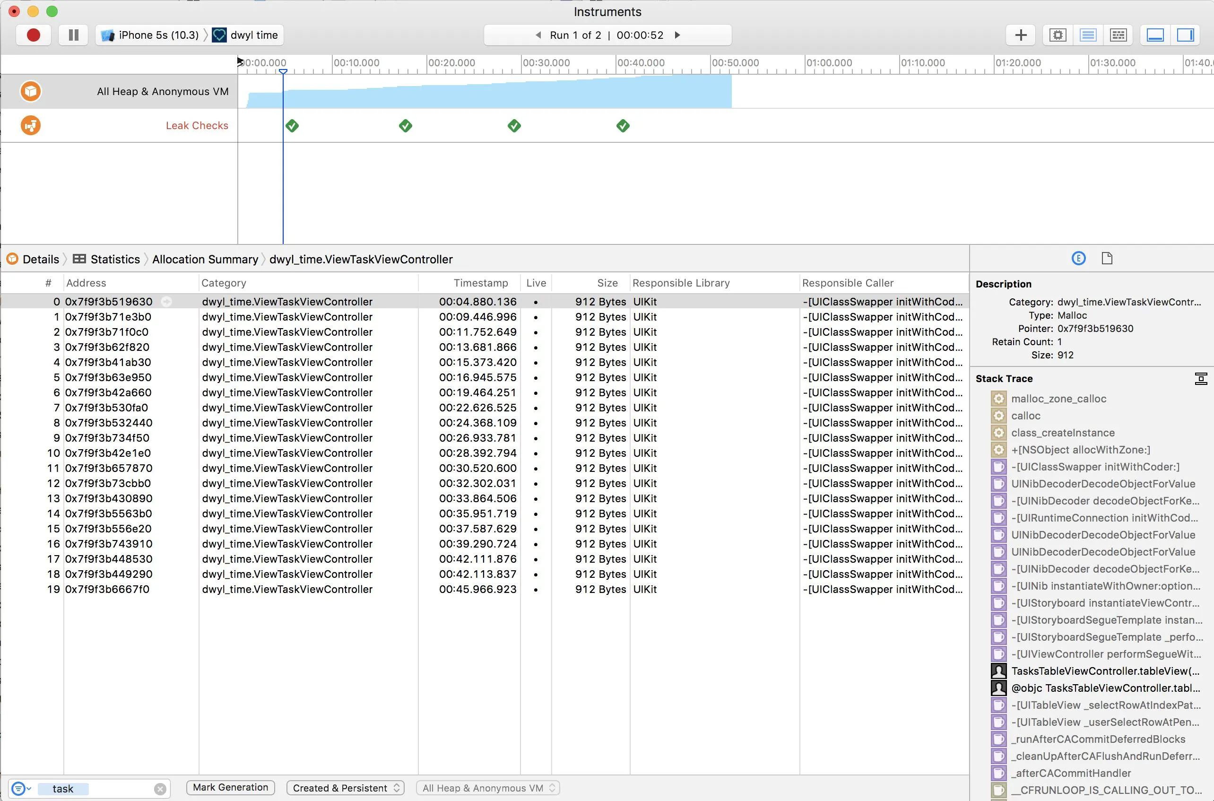
Task: Click the plus Add Instrument button
Action: pos(1021,35)
